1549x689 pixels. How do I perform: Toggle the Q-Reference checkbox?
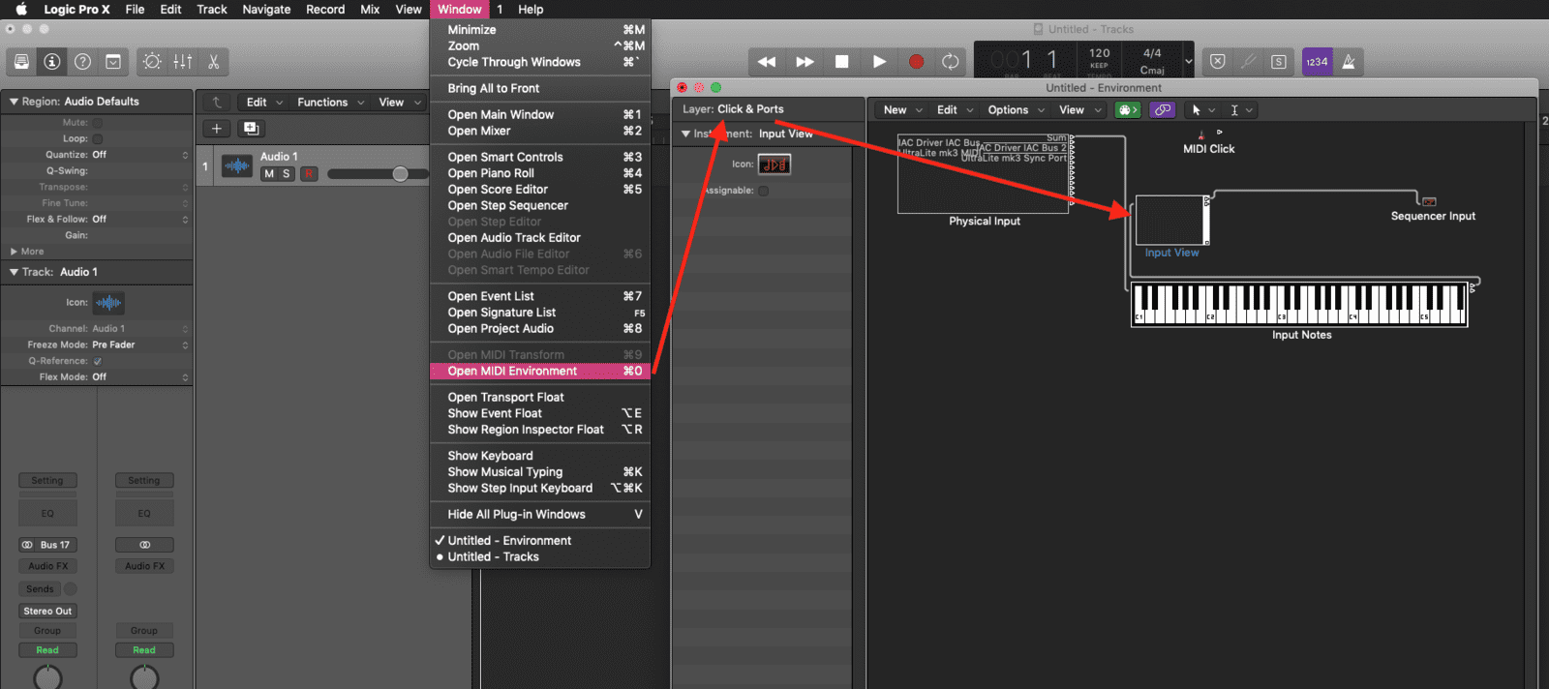point(98,361)
